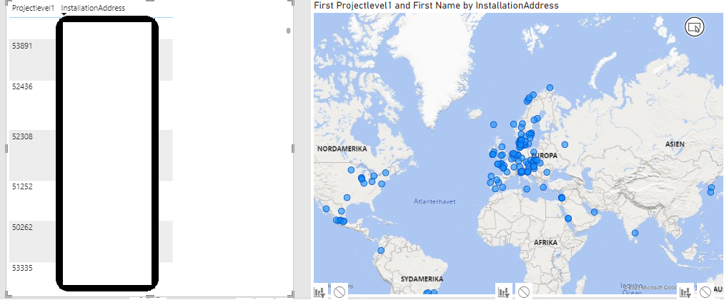Select the table row 52436
724x300 pixels.
[91, 105]
